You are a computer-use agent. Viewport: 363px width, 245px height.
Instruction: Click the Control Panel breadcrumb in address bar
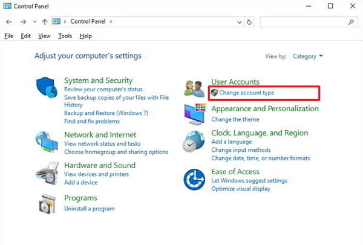pyautogui.click(x=88, y=22)
